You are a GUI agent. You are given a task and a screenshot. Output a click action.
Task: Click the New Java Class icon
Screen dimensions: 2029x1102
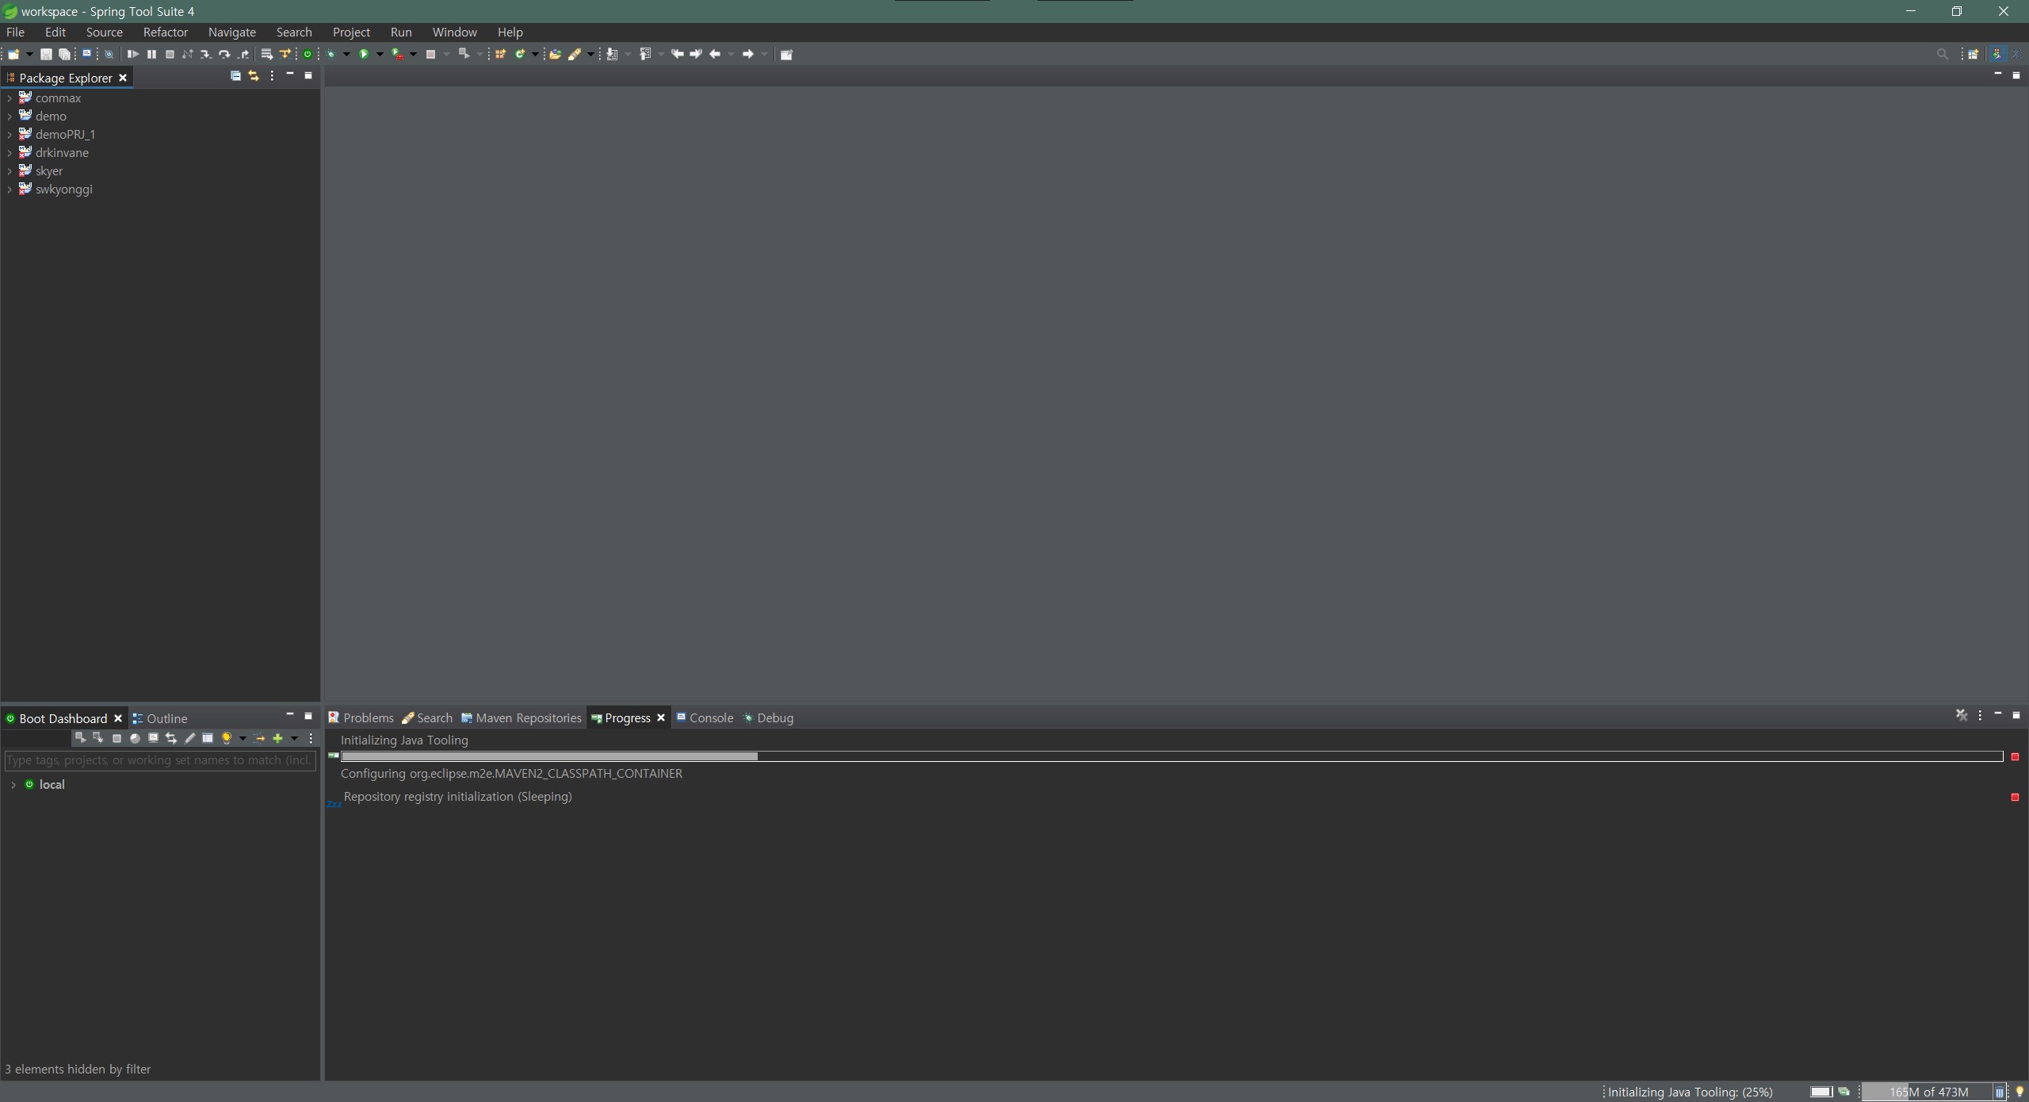click(x=520, y=54)
